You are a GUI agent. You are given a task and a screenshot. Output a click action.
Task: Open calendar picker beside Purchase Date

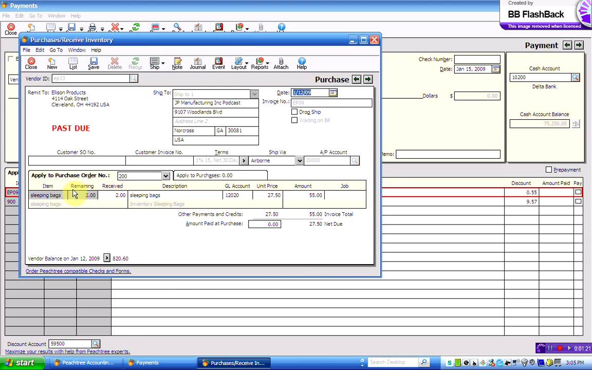click(333, 92)
